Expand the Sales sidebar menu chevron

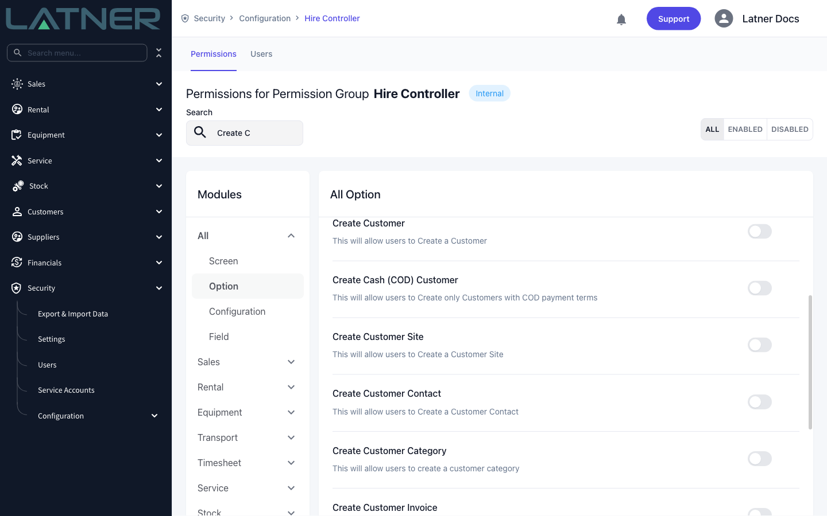click(159, 84)
